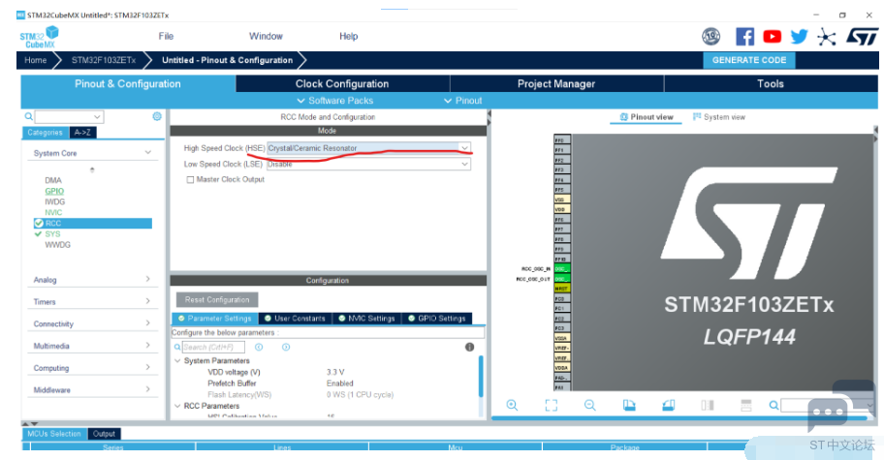The height and width of the screenshot is (460, 884).
Task: Click the Reset Configuration button
Action: (217, 299)
